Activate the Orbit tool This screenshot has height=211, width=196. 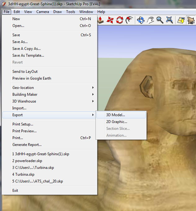[141, 20]
